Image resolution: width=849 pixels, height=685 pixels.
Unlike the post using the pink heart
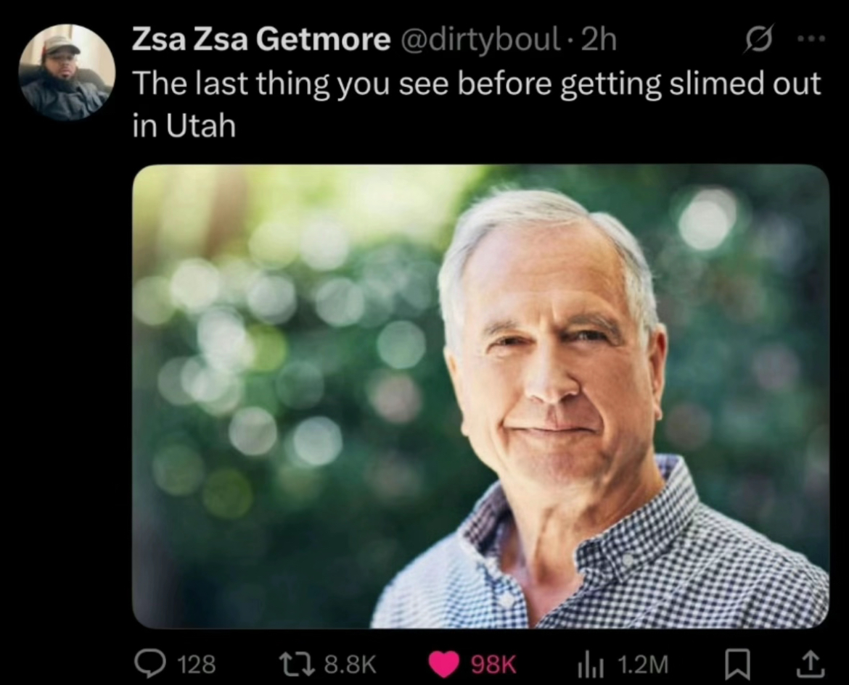click(x=444, y=664)
